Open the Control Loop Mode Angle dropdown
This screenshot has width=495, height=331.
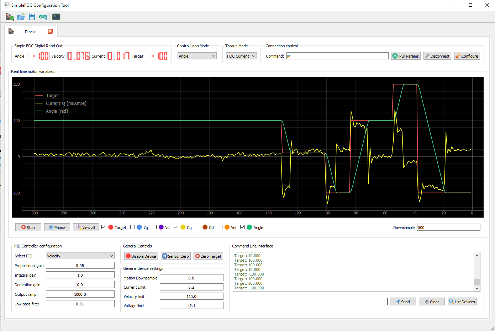pyautogui.click(x=197, y=56)
